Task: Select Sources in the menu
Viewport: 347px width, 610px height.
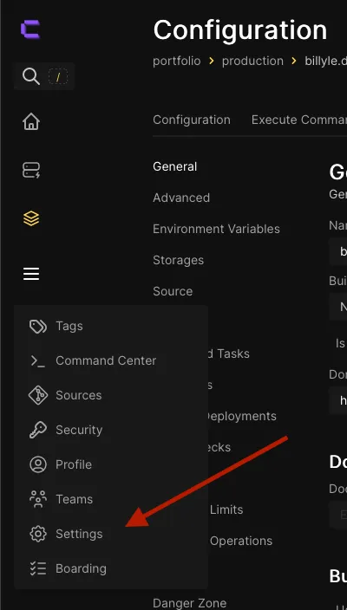Action: [79, 395]
